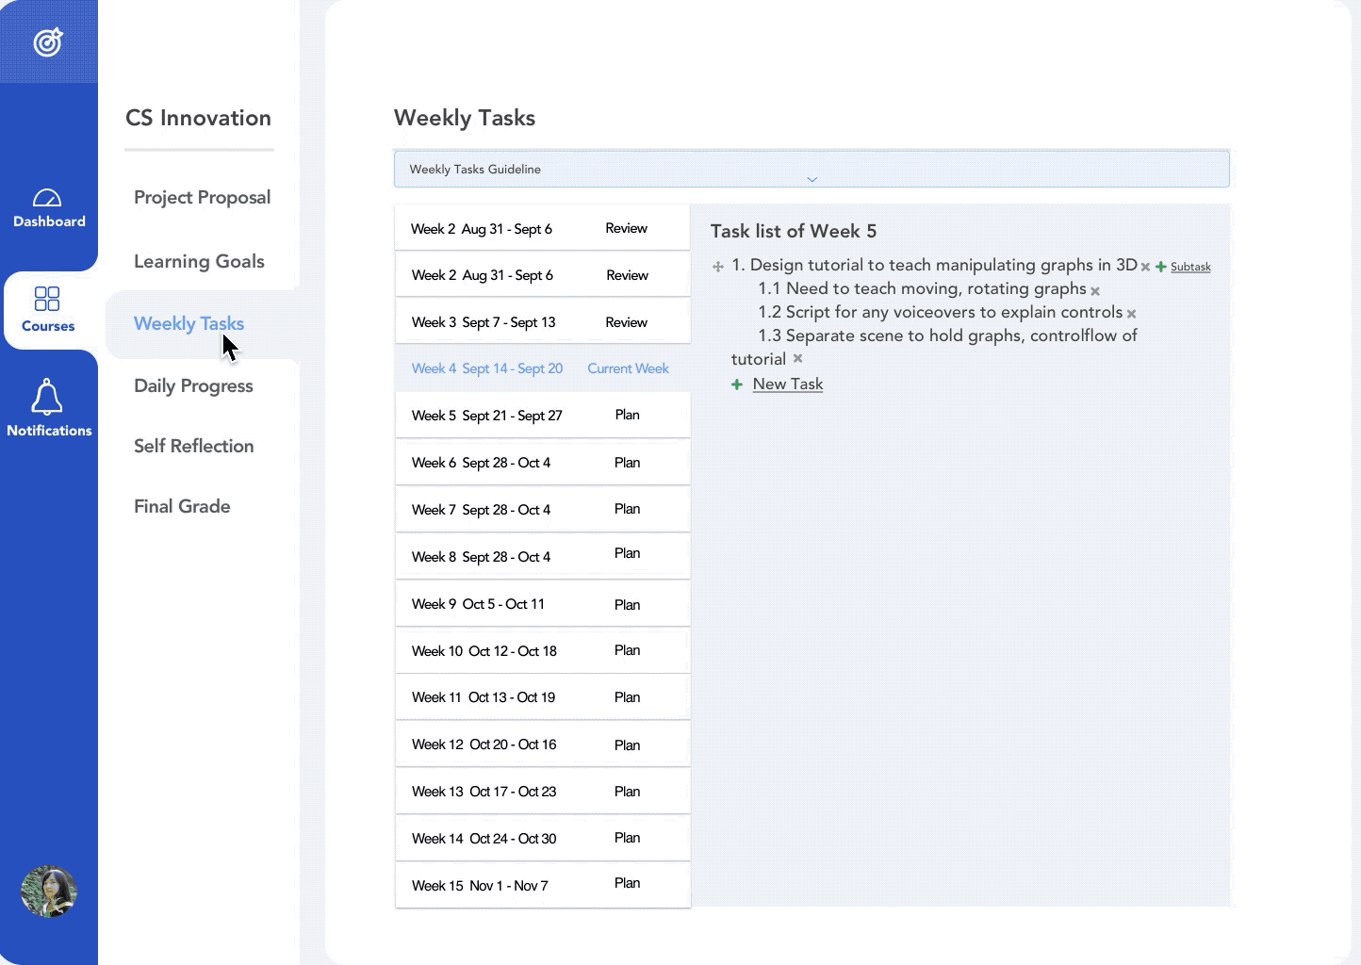Select Week 4 Sept 14 - Sept 20 row
This screenshot has height=965, width=1361.
click(x=543, y=368)
